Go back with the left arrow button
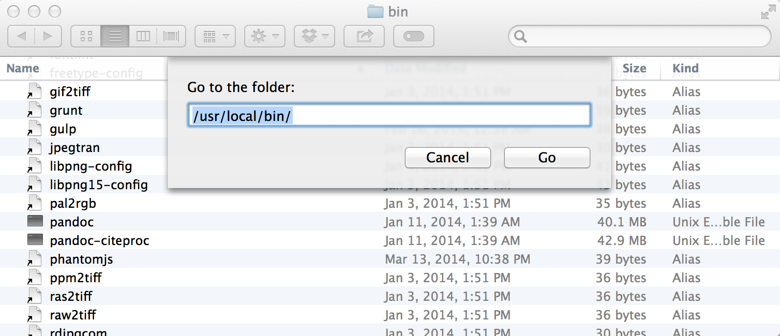 (x=22, y=36)
